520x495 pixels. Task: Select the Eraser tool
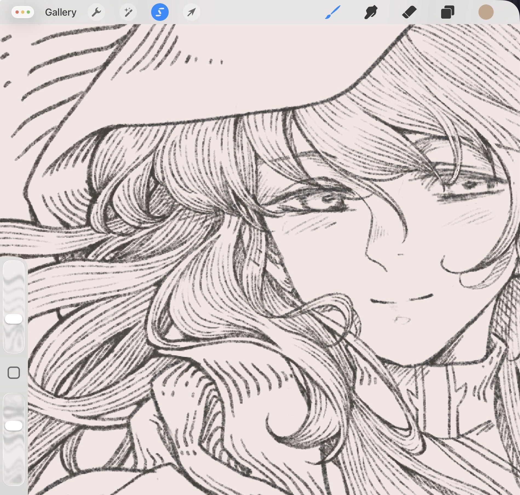tap(409, 12)
